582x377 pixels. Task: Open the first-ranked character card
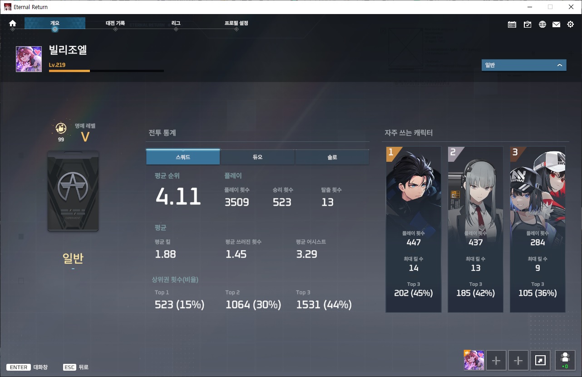pos(414,229)
